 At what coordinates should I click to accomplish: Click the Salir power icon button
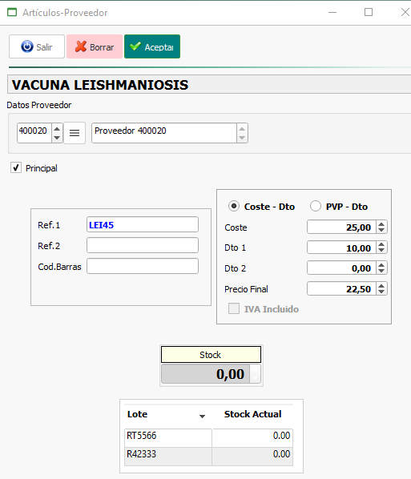(37, 46)
